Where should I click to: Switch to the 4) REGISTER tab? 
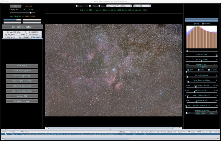coord(34,32)
